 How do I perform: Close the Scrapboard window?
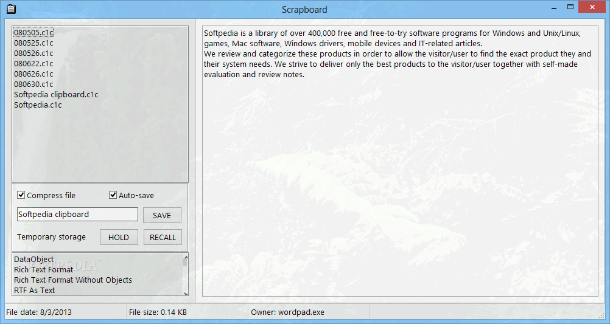[592, 7]
